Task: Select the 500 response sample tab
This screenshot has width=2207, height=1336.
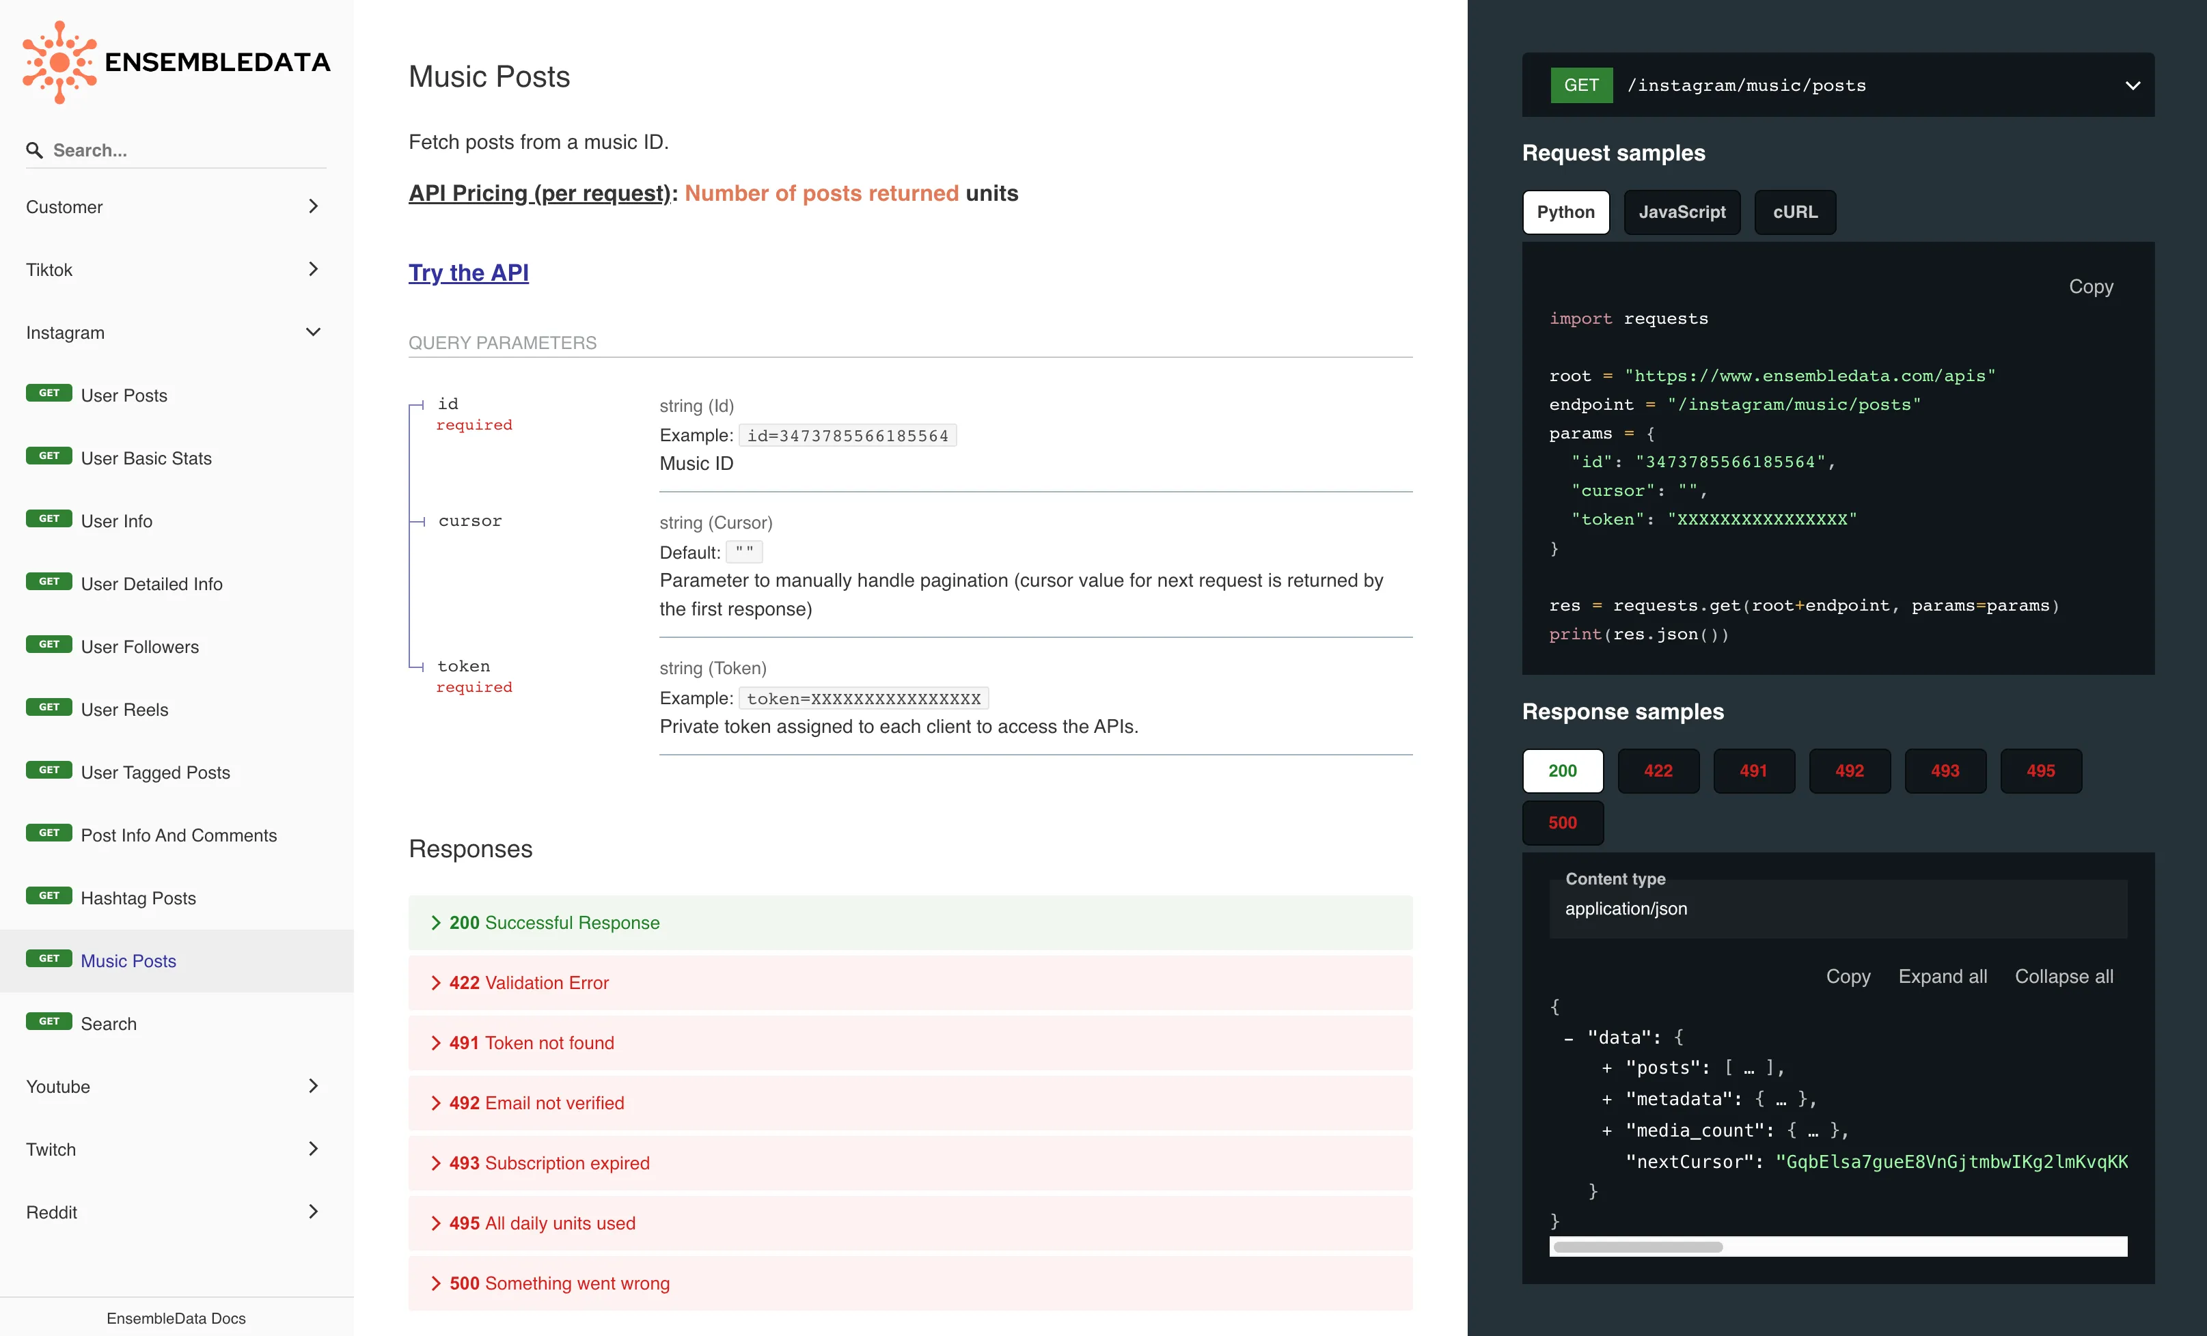Action: click(1562, 823)
